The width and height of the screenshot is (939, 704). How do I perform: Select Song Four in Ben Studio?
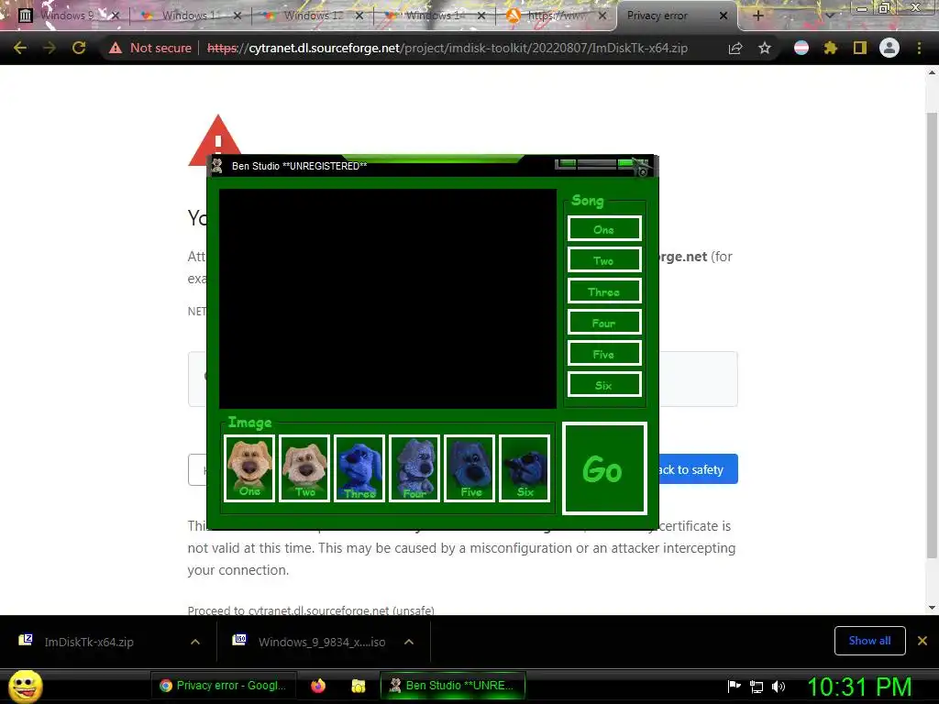point(604,322)
